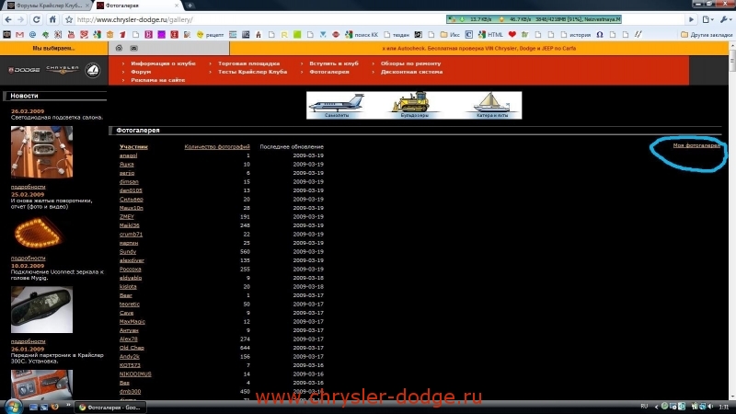
Task: Activate 'Фотогалерея - Goo...' taskbar button
Action: click(x=110, y=408)
